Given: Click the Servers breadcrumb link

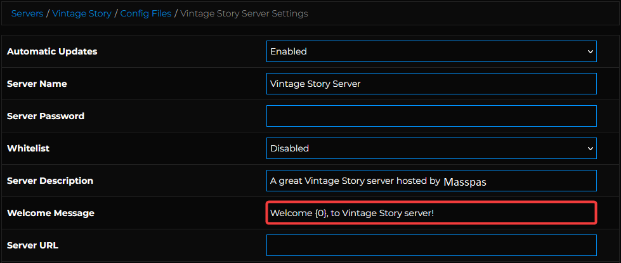Looking at the screenshot, I should click(x=27, y=13).
